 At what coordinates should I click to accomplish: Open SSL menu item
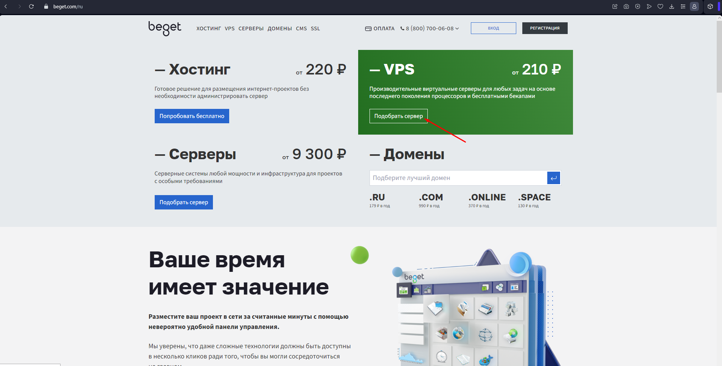(315, 28)
